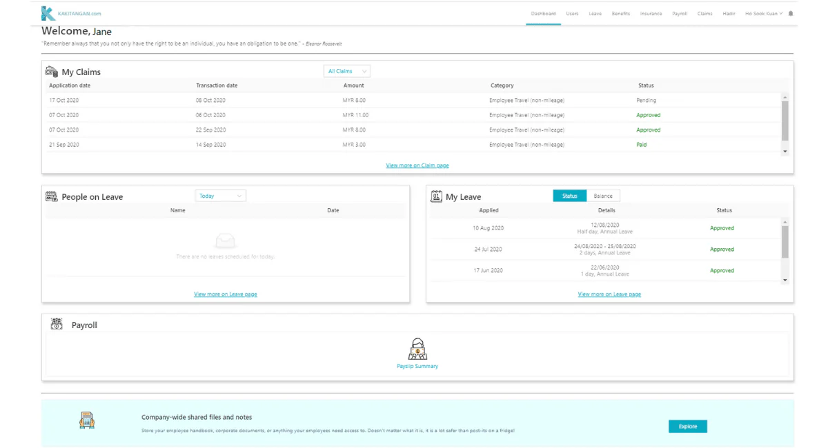This screenshot has width=828, height=448.
Task: Click the shared files document icon
Action: (x=87, y=420)
